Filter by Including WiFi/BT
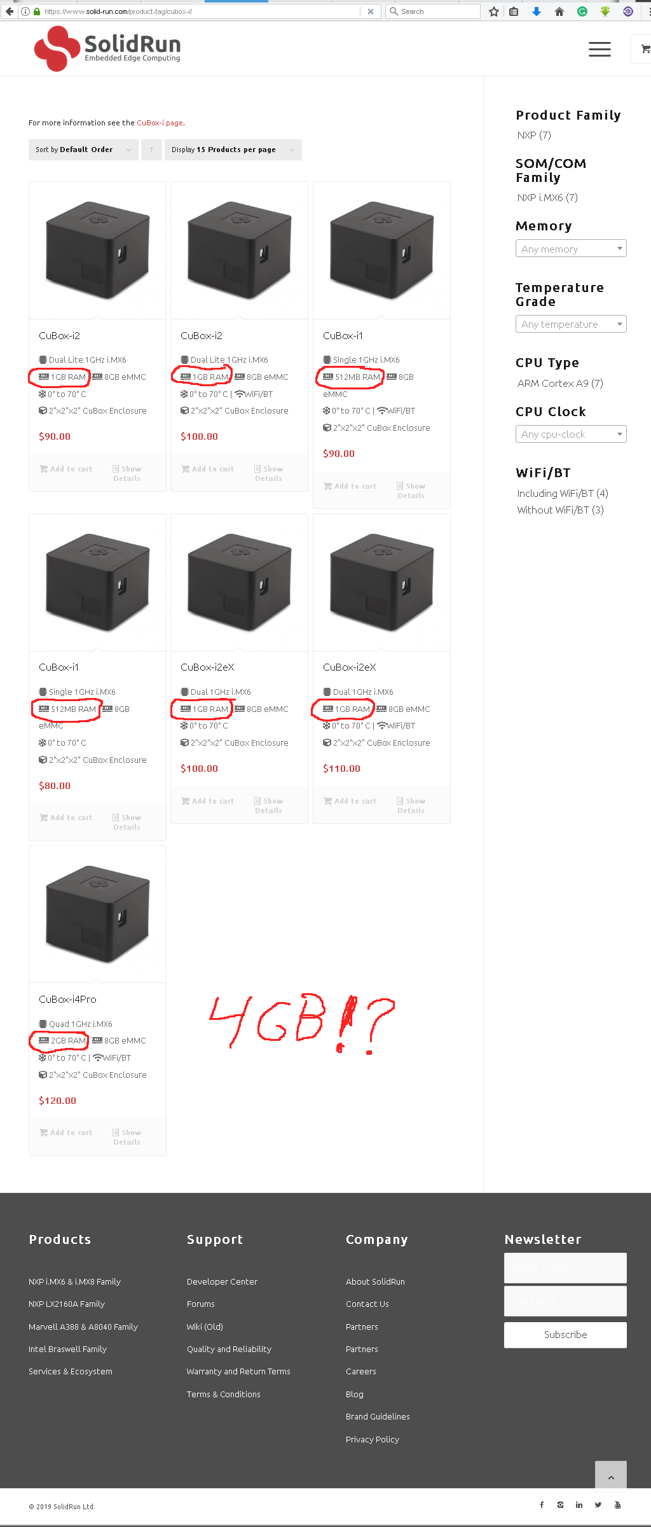Screen dimensions: 651x1527 [563, 493]
